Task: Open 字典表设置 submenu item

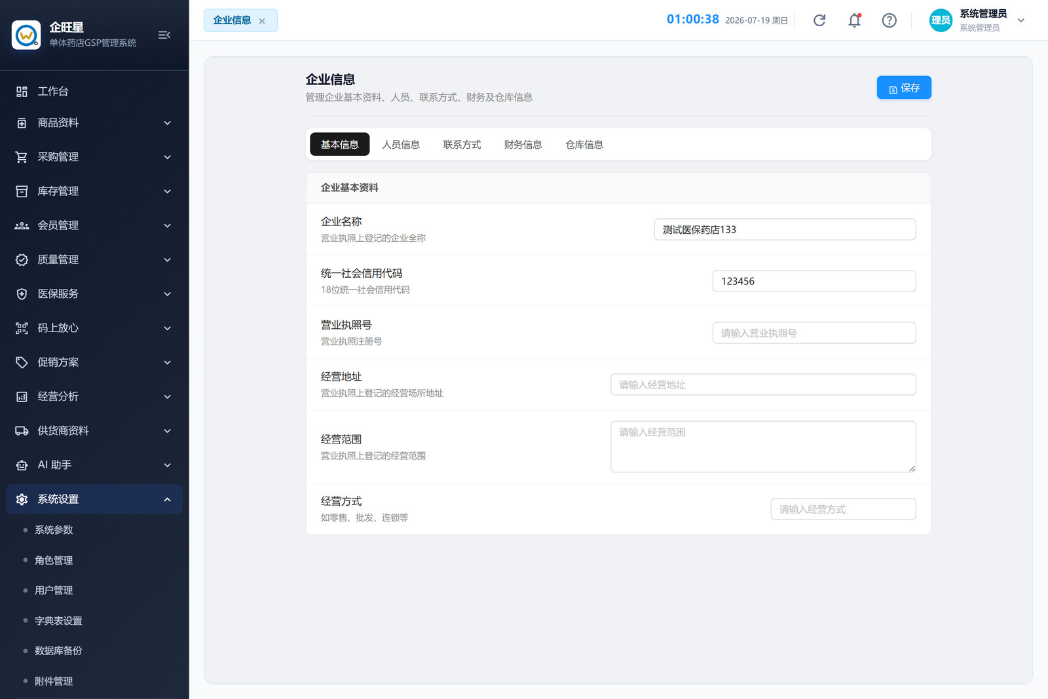Action: click(x=58, y=620)
